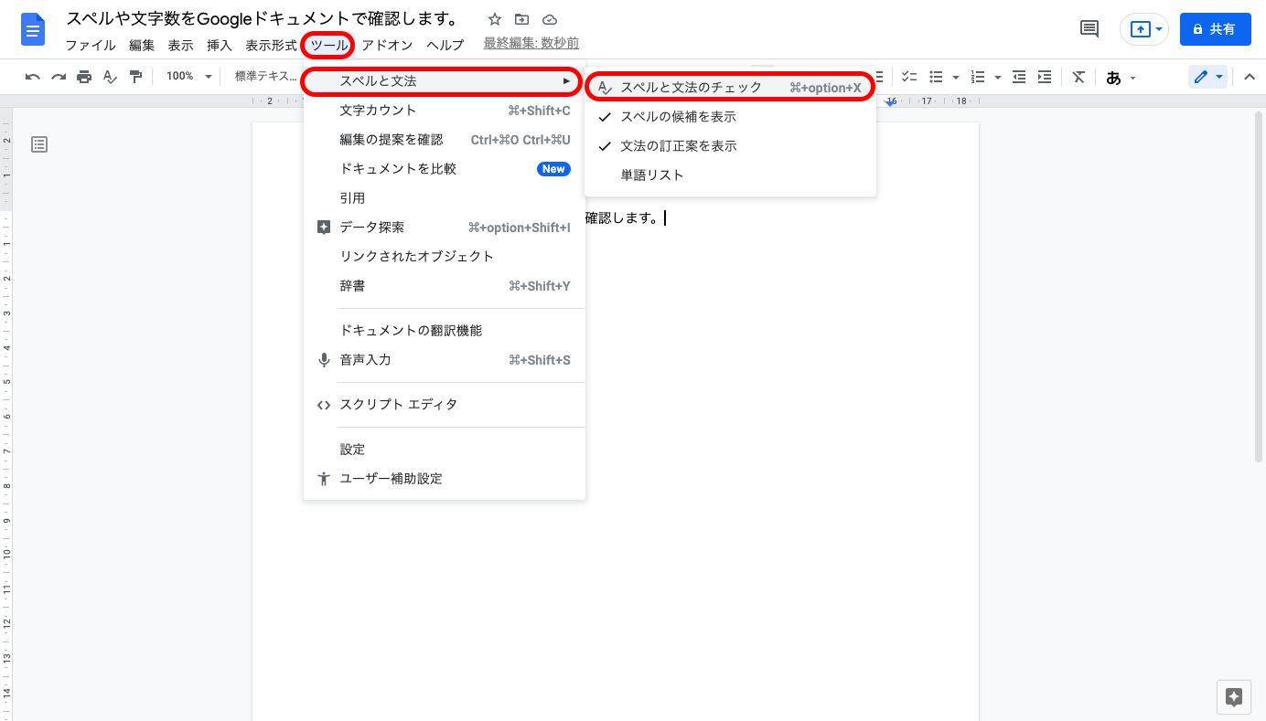Screen dimensions: 1266x721
Task: Increase the indent
Action: tap(1045, 77)
